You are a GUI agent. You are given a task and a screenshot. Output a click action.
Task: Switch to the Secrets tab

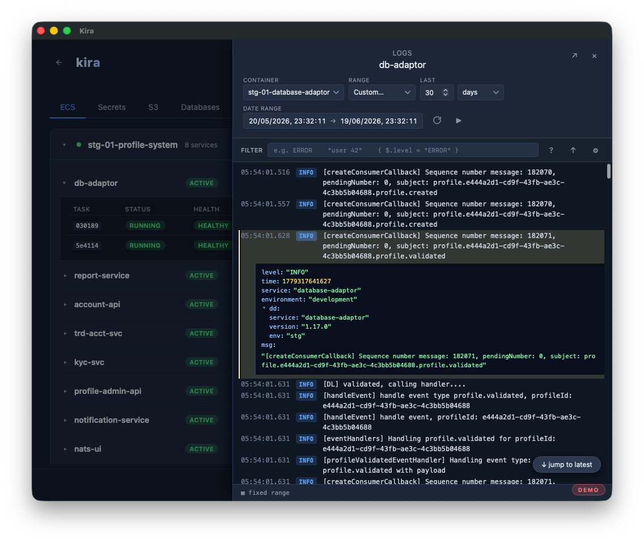[112, 107]
